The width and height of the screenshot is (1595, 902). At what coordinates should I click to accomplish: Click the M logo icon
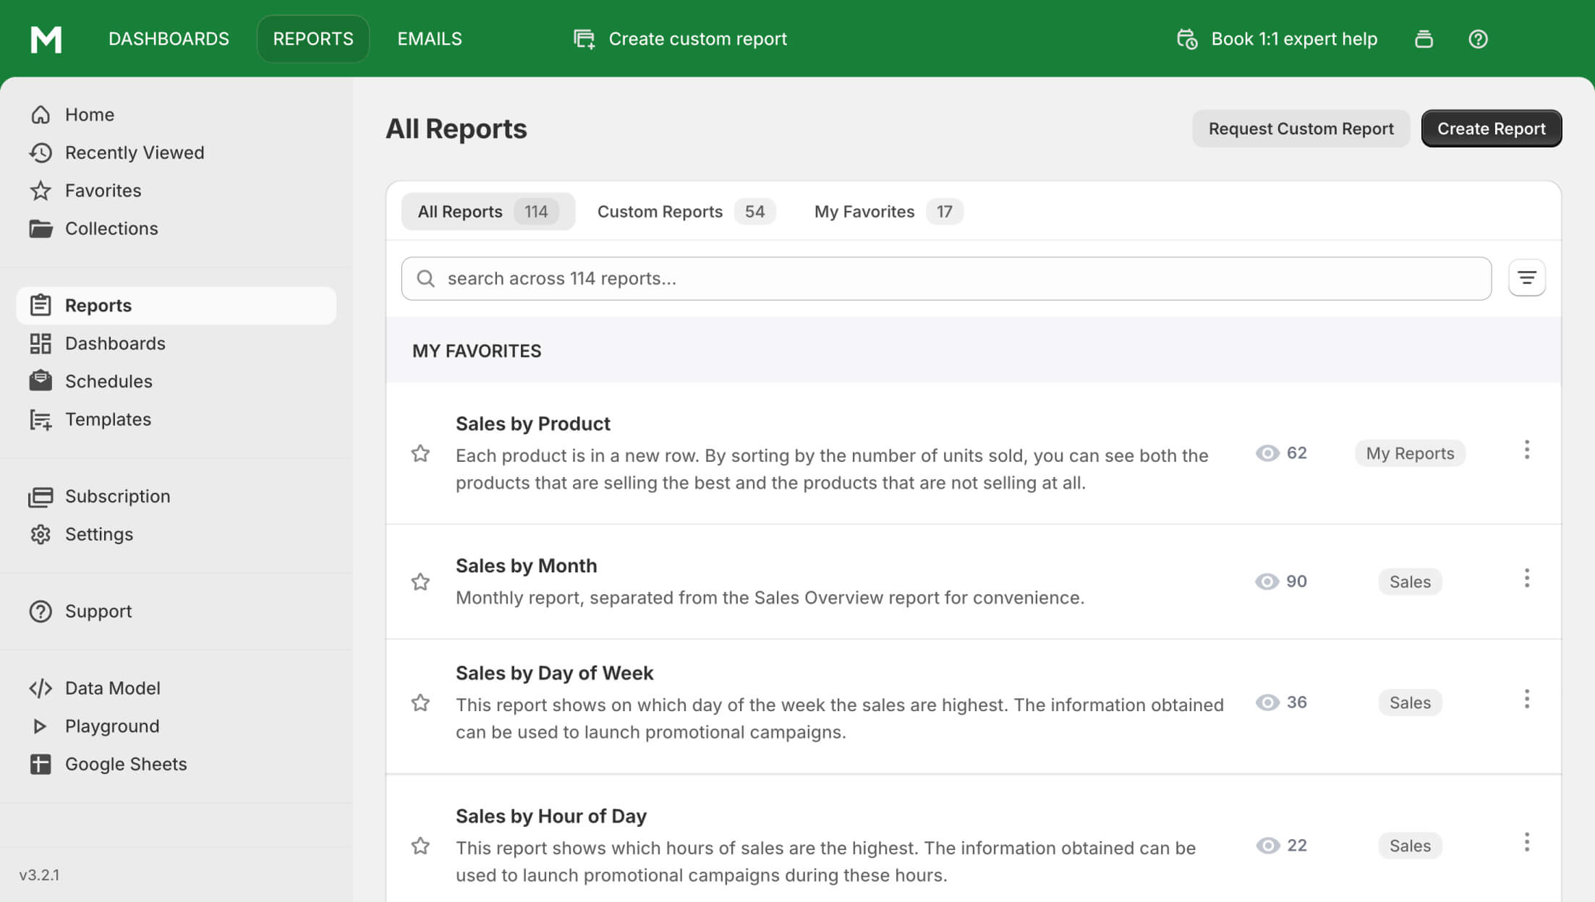coord(46,39)
